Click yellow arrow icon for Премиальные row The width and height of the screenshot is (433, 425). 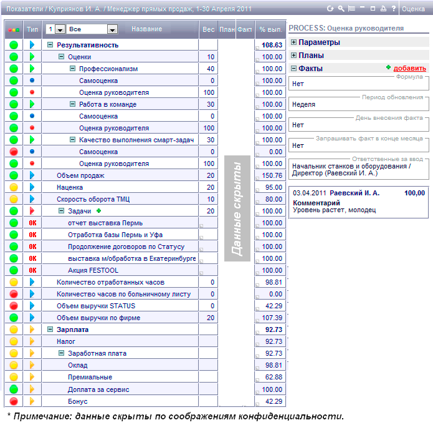(x=32, y=377)
